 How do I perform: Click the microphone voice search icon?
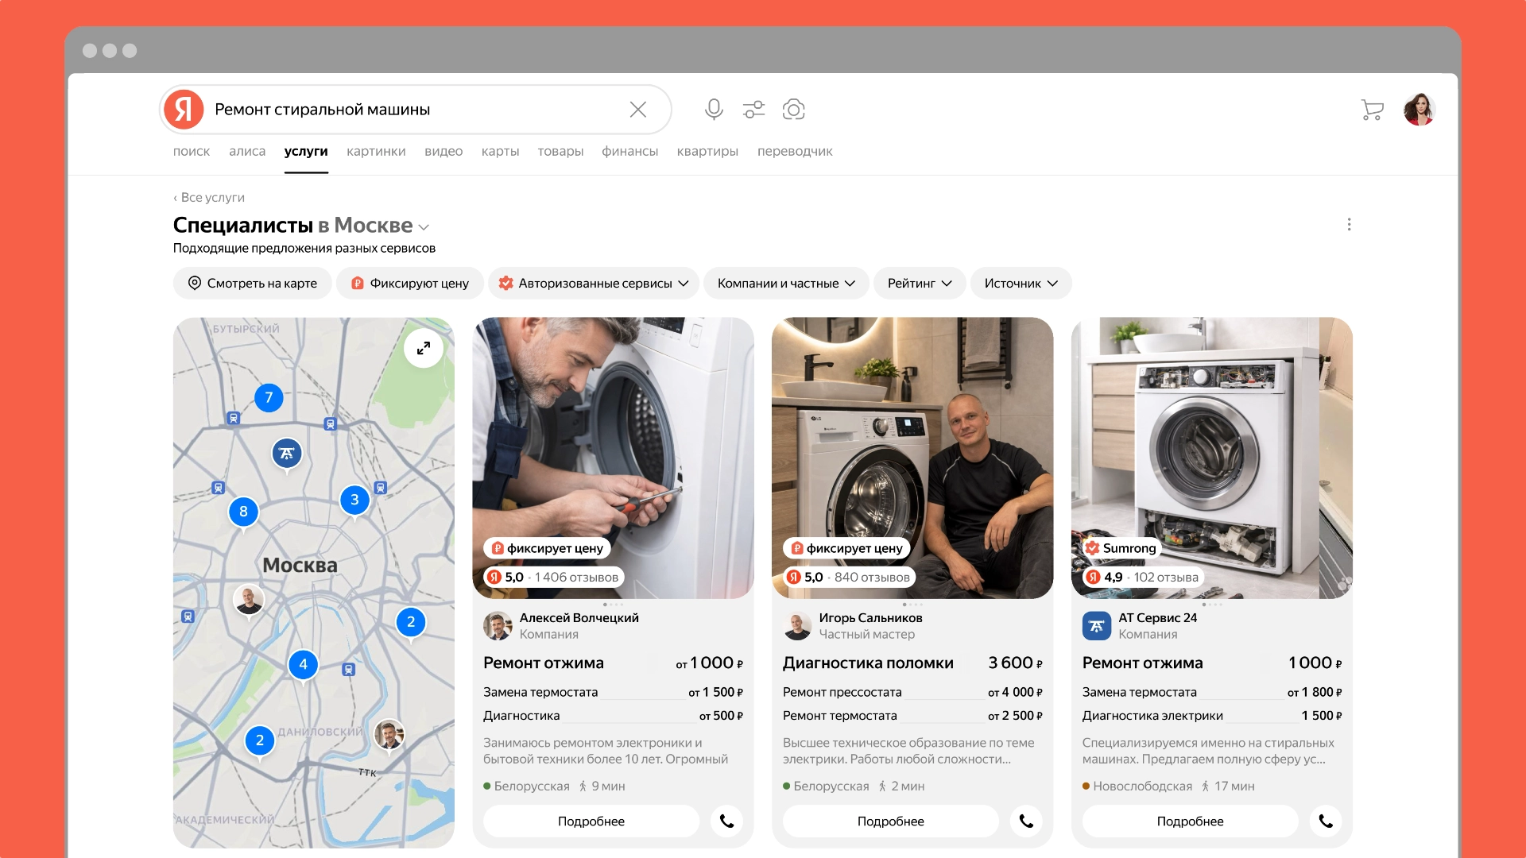(x=714, y=110)
